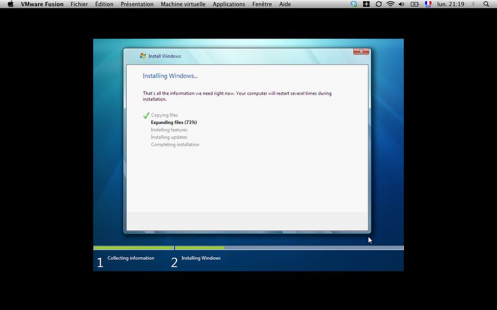This screenshot has width=497, height=310.
Task: Open the VMware Fusion application menu
Action: tap(42, 4)
